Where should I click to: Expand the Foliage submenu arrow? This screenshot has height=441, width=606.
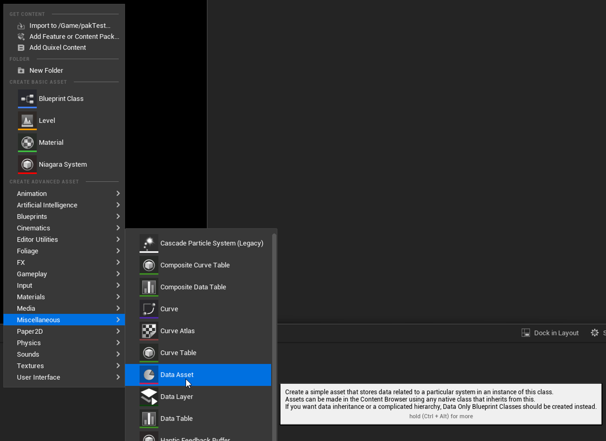tap(118, 251)
